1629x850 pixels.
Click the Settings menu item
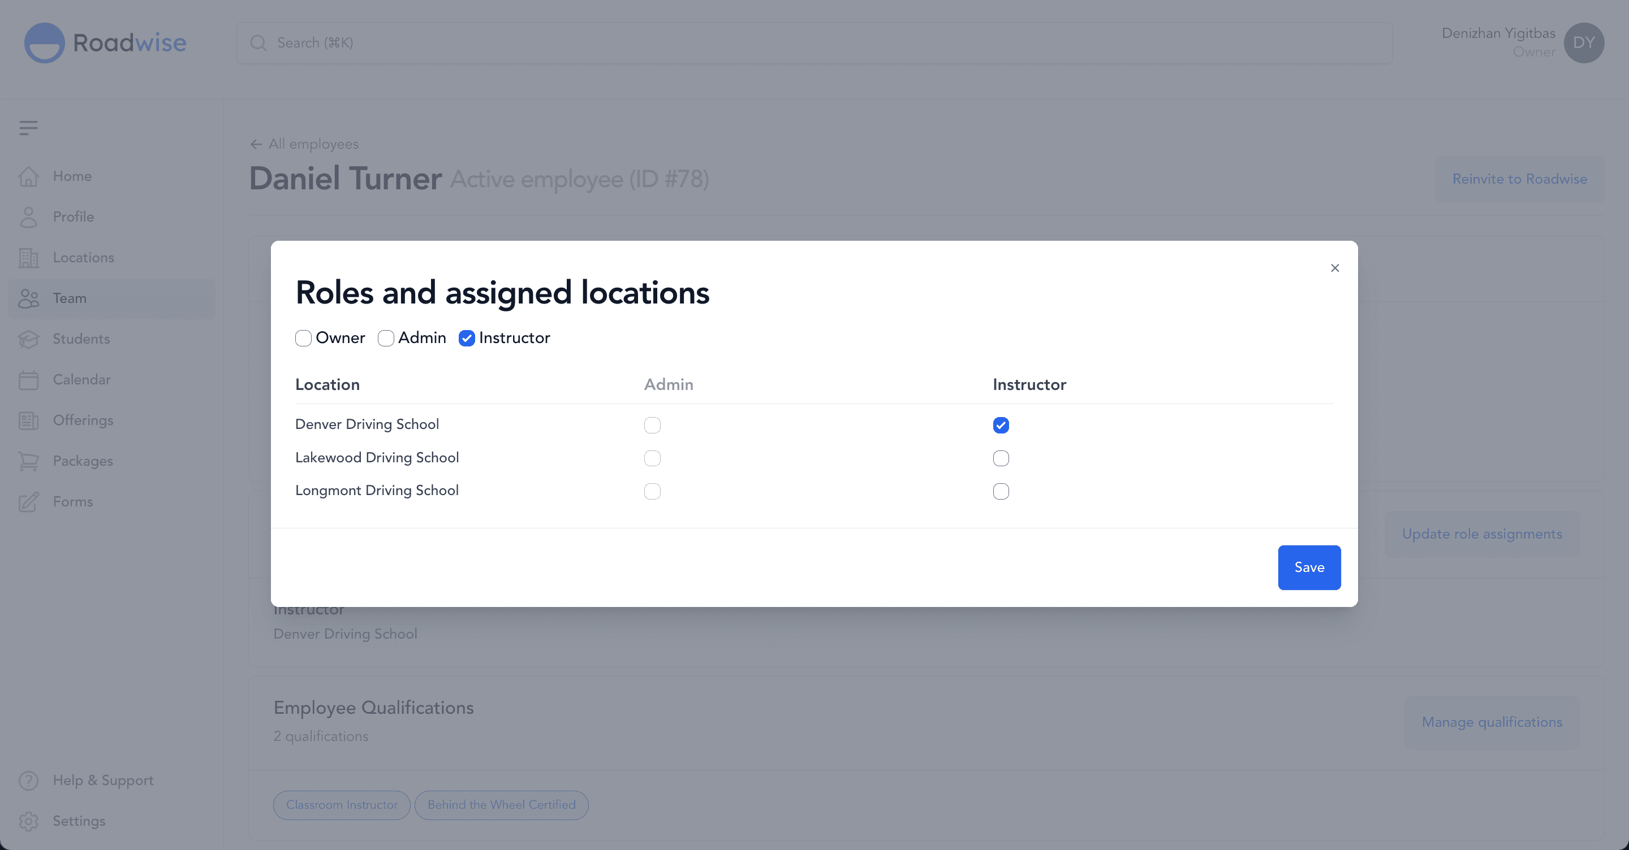click(x=80, y=821)
